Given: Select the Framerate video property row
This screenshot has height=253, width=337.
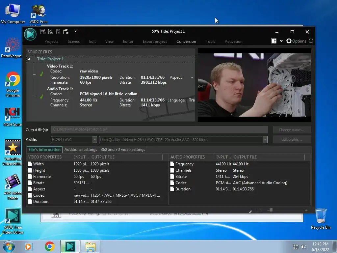Looking at the screenshot, I should (x=98, y=177).
